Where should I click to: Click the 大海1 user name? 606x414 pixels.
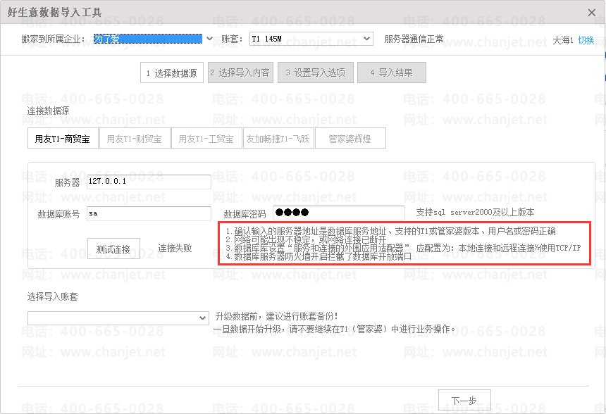pos(563,40)
